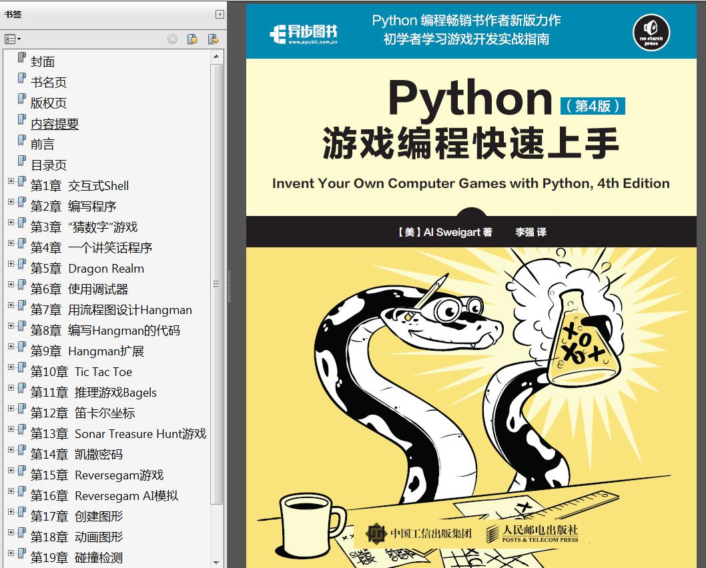Click the bookmark icon beside 第8章 编写Hangman的代码

[21, 327]
